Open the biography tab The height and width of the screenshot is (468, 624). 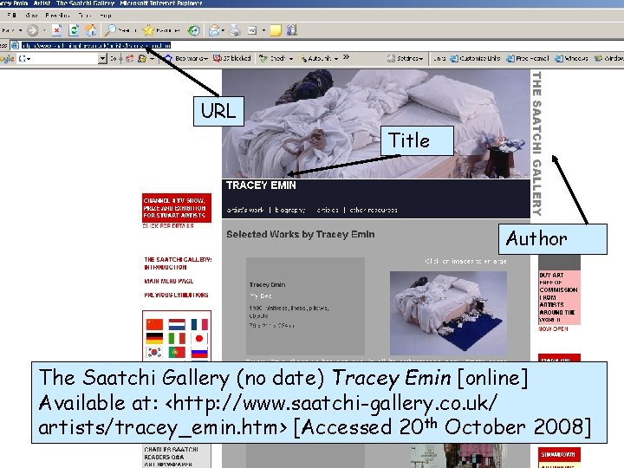tap(290, 210)
